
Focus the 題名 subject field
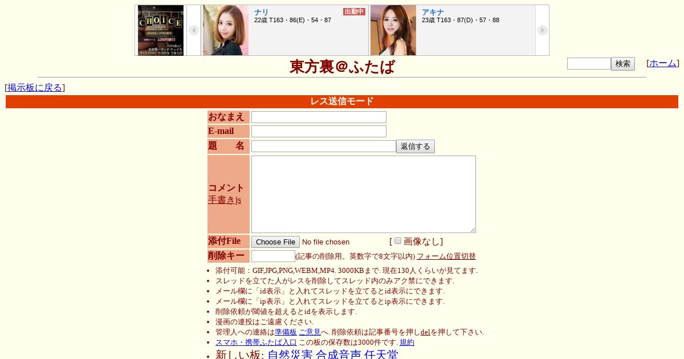click(x=324, y=146)
